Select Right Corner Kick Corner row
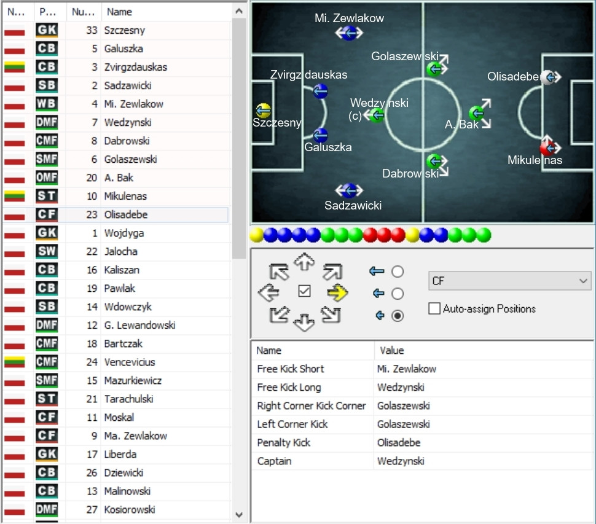 (x=422, y=406)
